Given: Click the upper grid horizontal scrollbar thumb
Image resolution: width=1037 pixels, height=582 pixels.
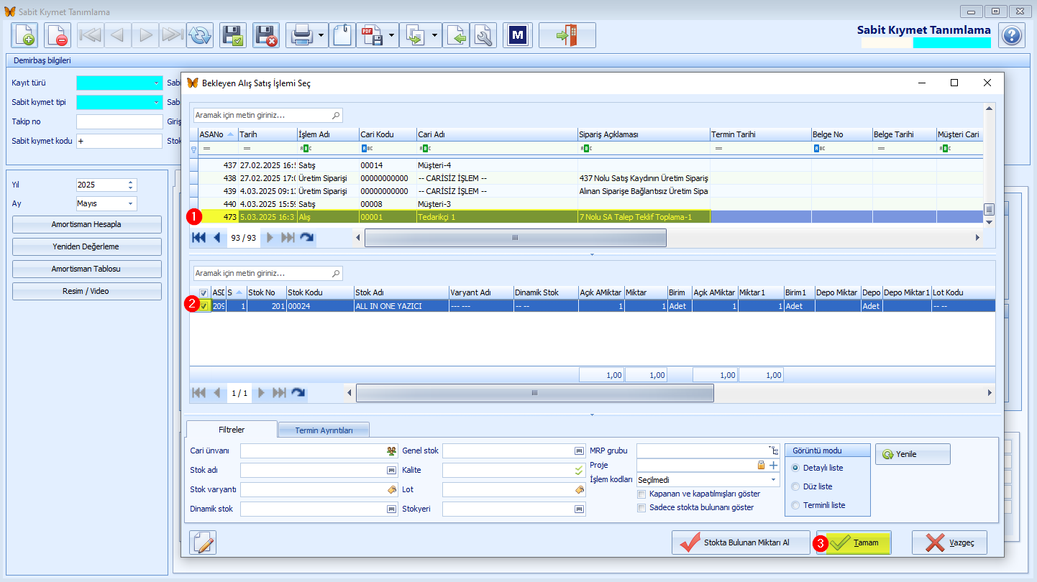Looking at the screenshot, I should pyautogui.click(x=515, y=238).
